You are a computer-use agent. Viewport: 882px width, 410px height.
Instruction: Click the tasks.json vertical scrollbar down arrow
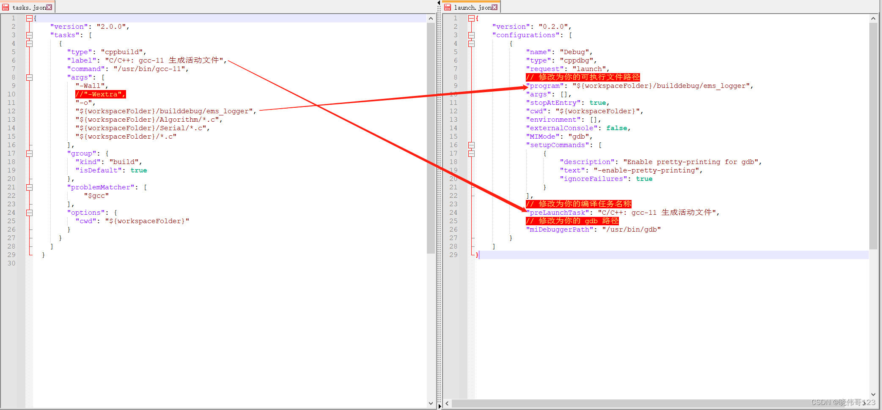click(431, 403)
